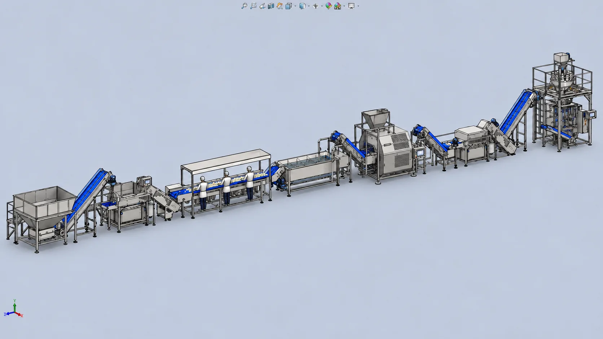
Task: Select the middle worker at the sorting table
Action: tap(226, 188)
